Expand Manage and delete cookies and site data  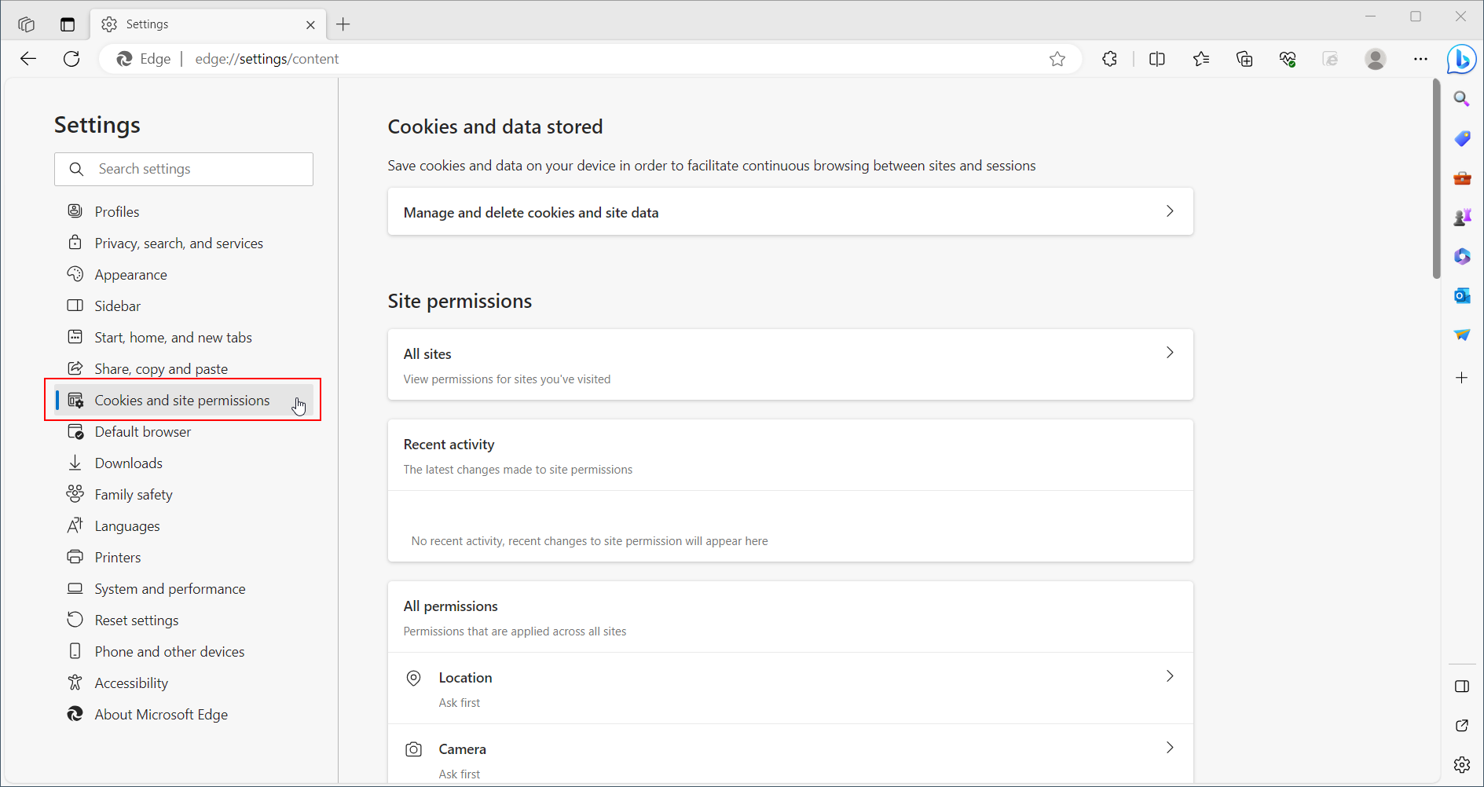tap(790, 212)
